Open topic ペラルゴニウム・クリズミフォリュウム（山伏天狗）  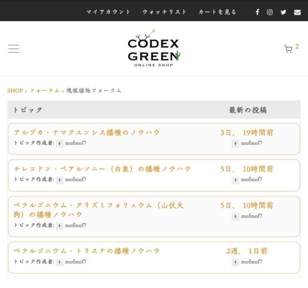(99, 210)
